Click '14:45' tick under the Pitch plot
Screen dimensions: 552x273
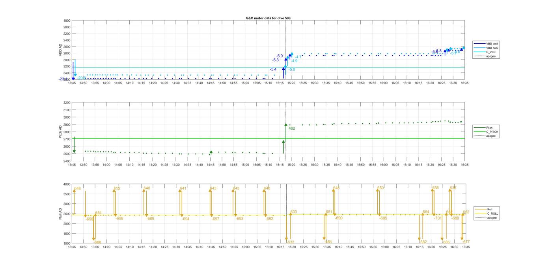tap(211, 165)
